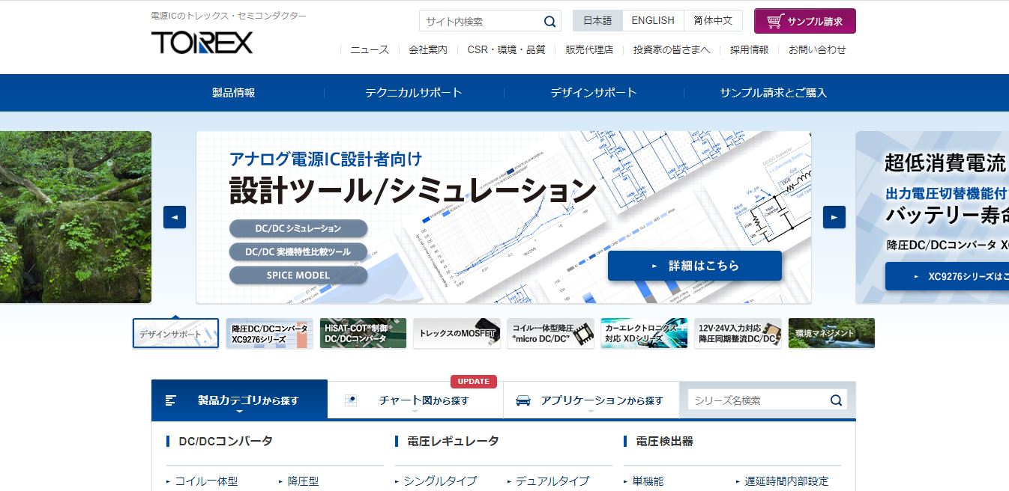Click the 電圧レギュレータ category heading
The height and width of the screenshot is (491, 1009).
[x=453, y=441]
